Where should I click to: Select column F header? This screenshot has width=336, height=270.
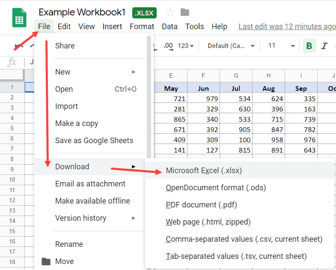point(203,75)
